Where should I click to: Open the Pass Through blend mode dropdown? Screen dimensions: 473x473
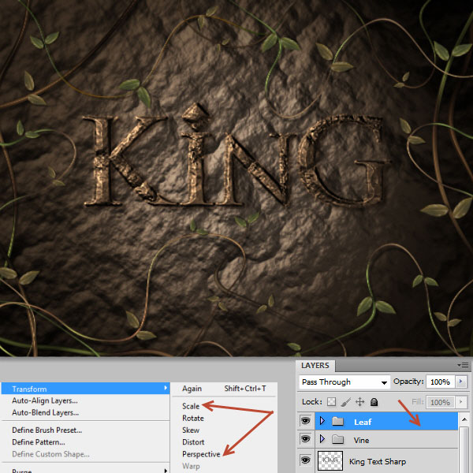[x=345, y=382]
